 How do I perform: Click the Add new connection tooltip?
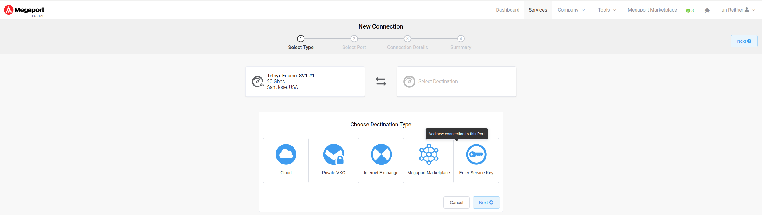click(x=457, y=134)
